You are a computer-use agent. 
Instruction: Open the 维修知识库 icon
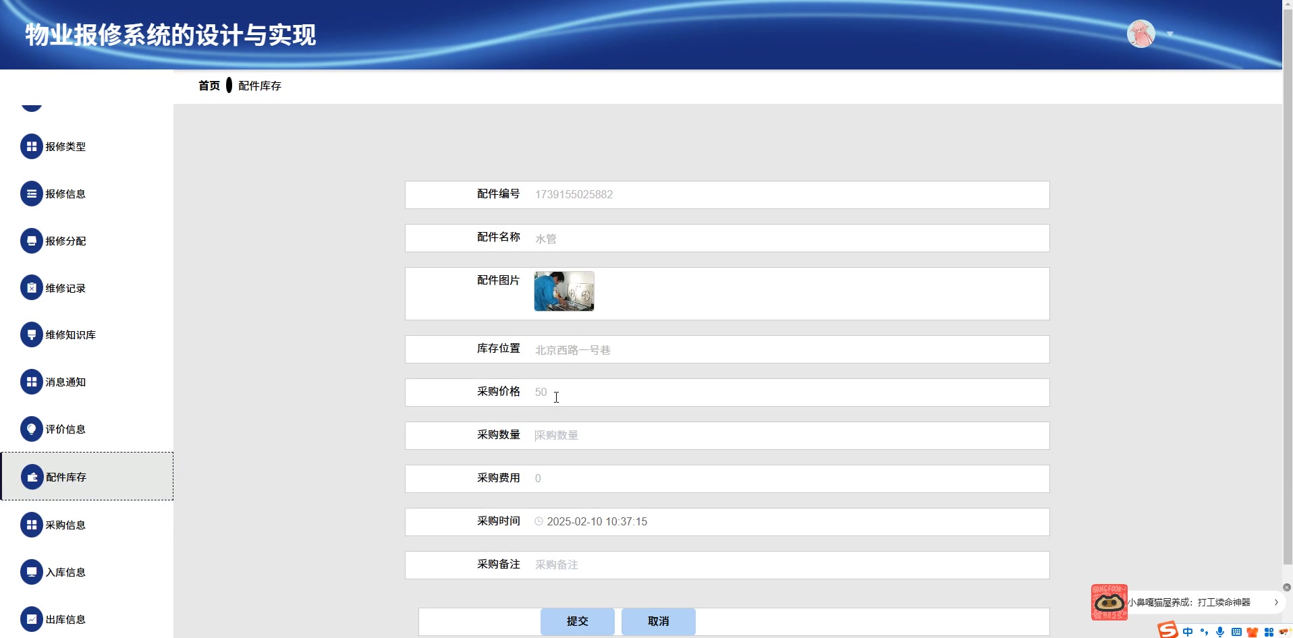[31, 335]
